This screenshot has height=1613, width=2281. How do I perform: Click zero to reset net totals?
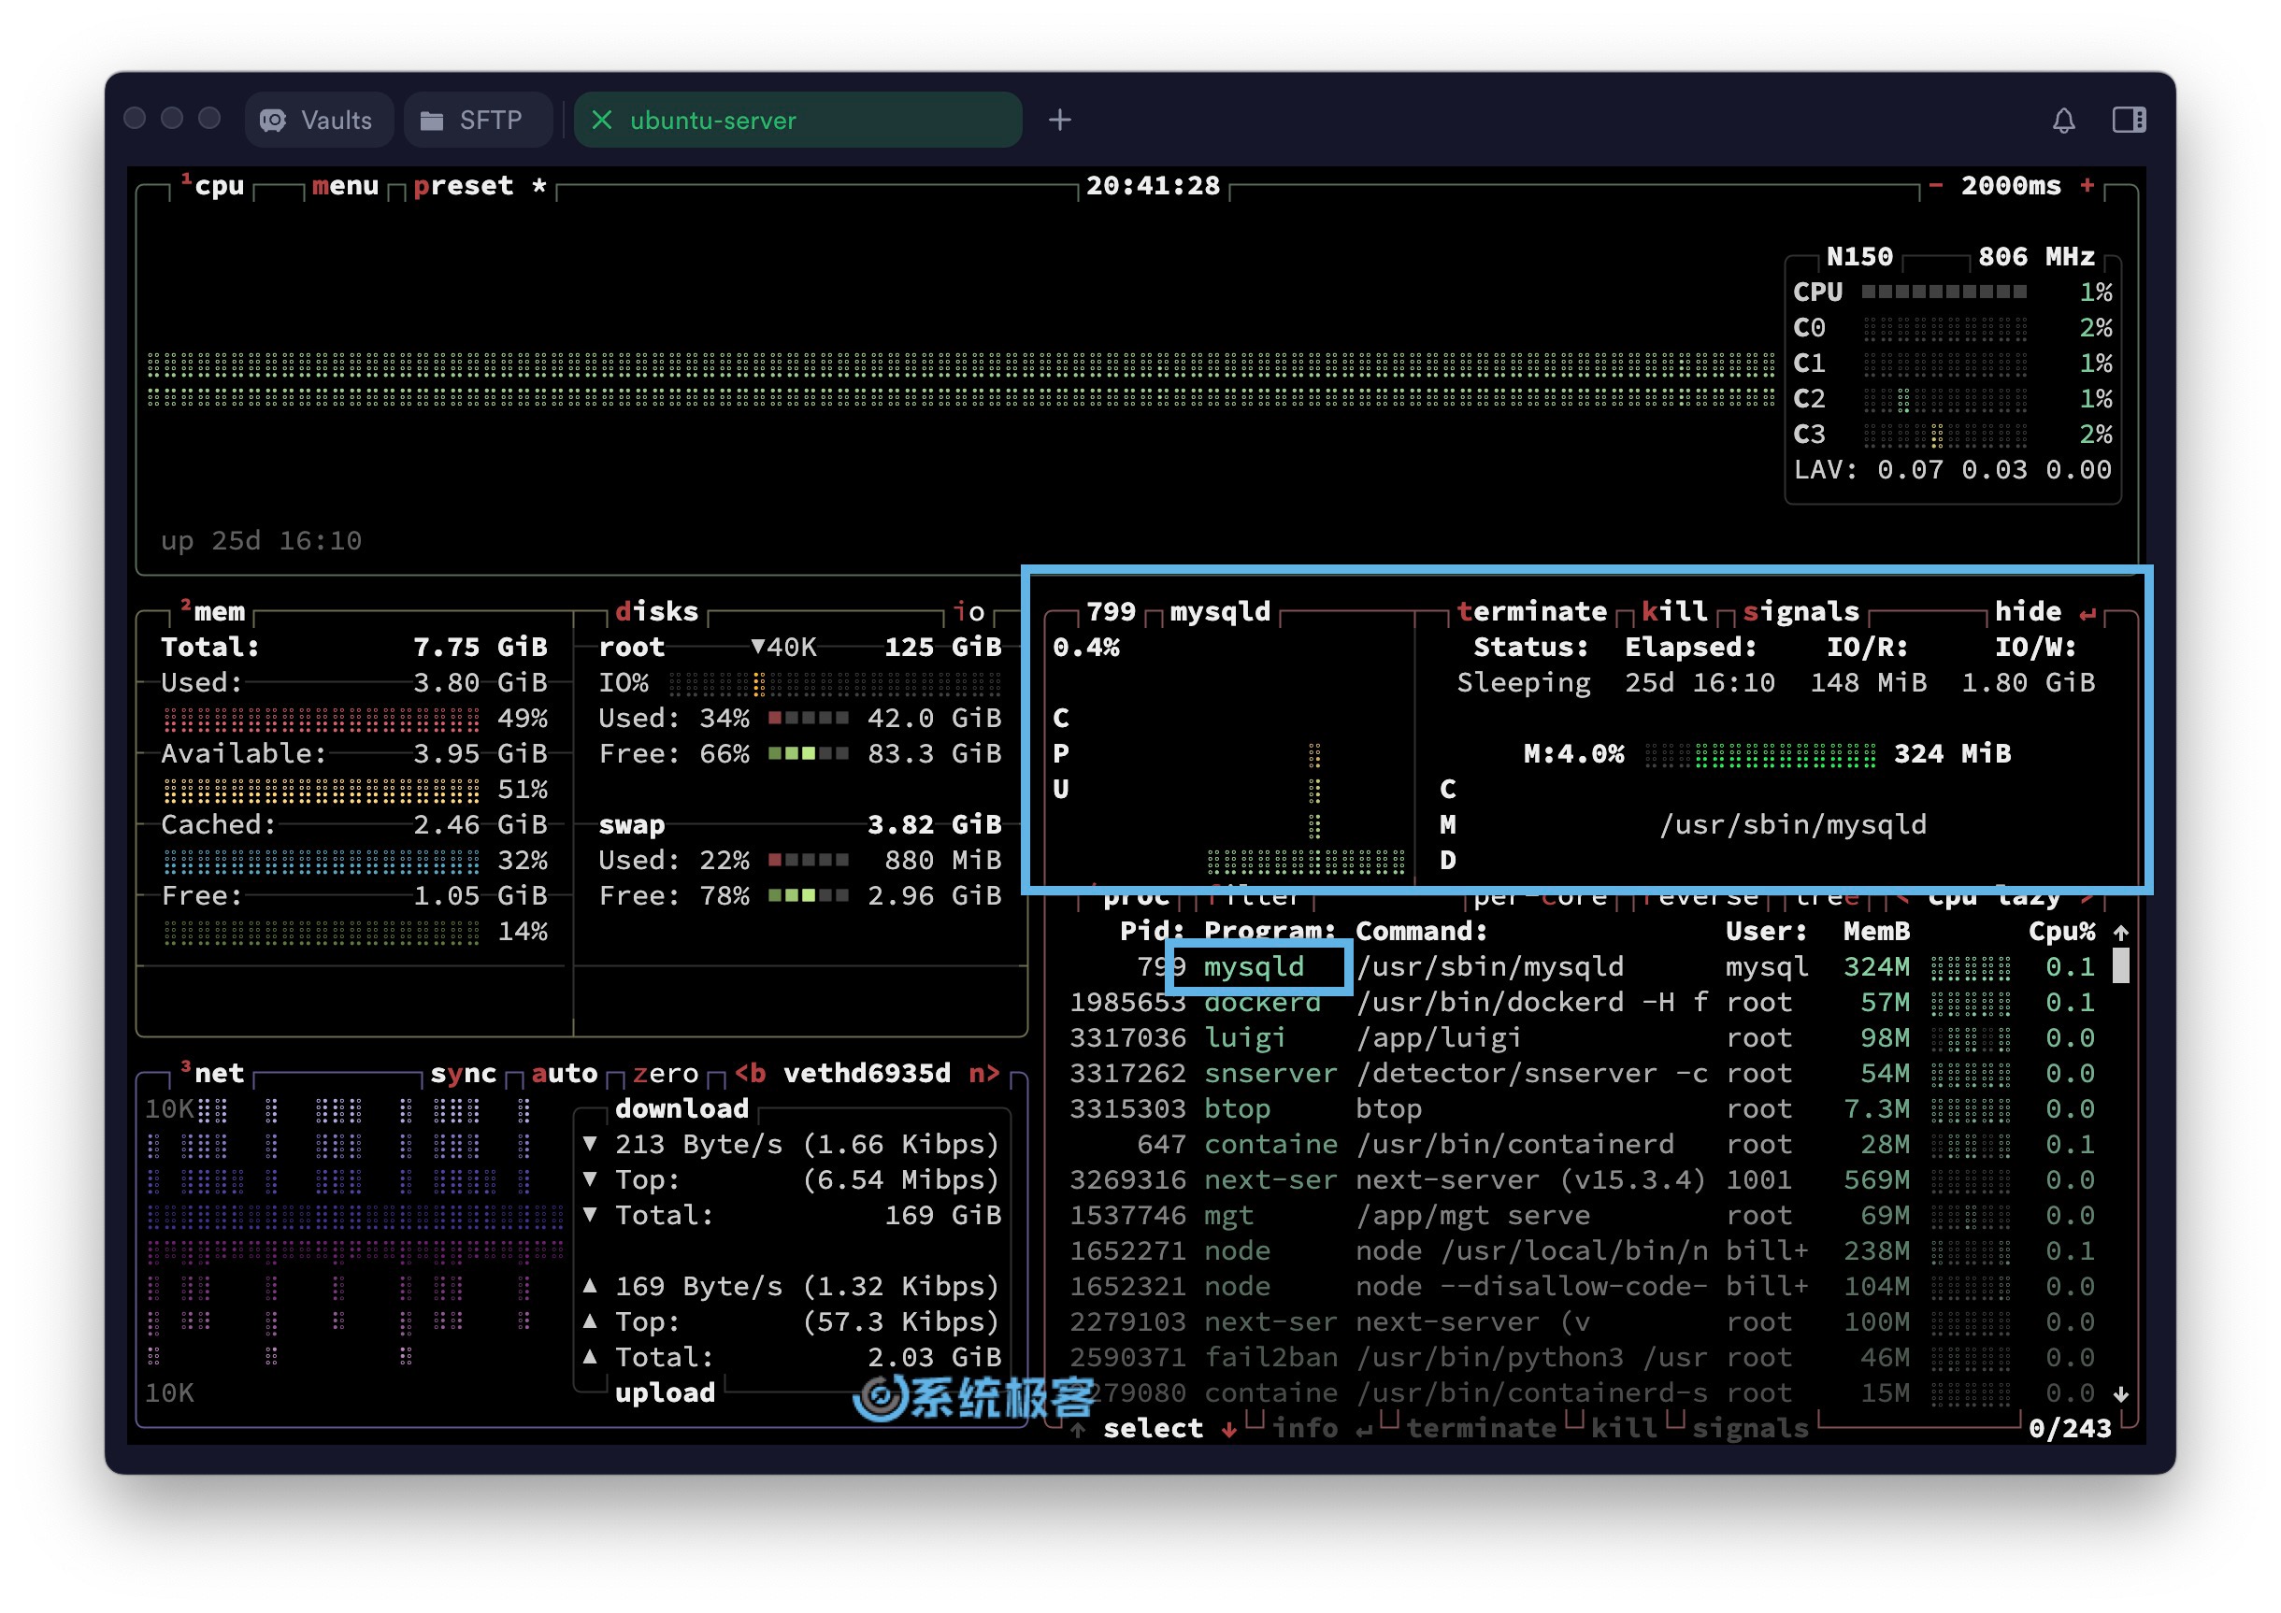pyautogui.click(x=666, y=1073)
